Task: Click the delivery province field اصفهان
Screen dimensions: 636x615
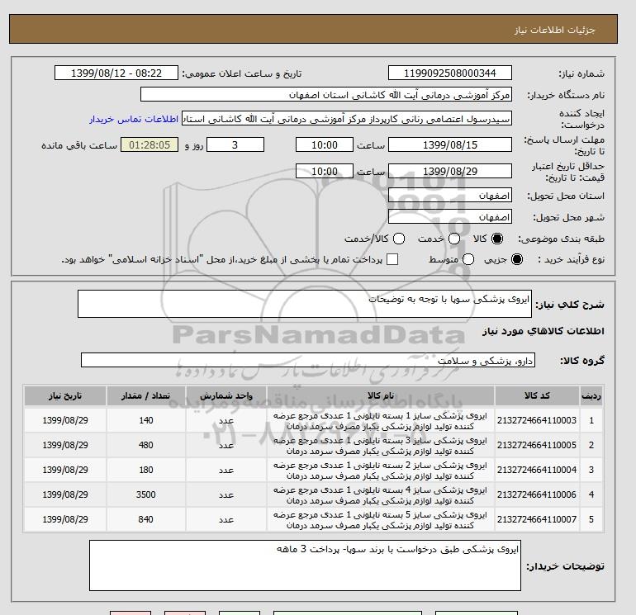Action: 450,196
